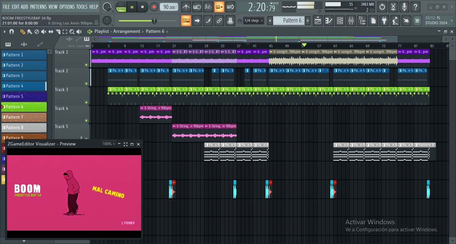456x244 pixels.
Task: Mute Track 4 with its green light
Action: point(86,120)
